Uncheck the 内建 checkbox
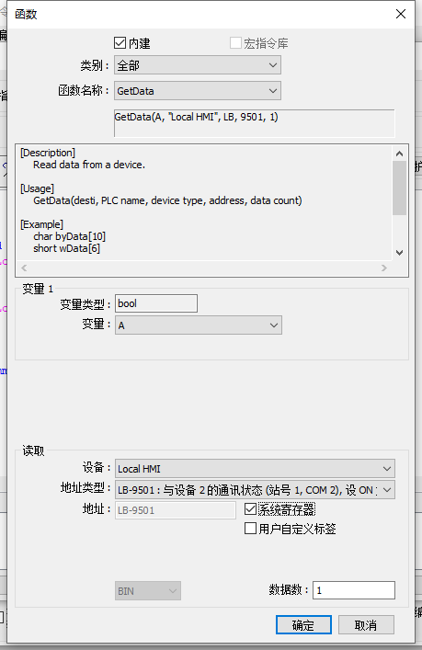 tap(120, 42)
